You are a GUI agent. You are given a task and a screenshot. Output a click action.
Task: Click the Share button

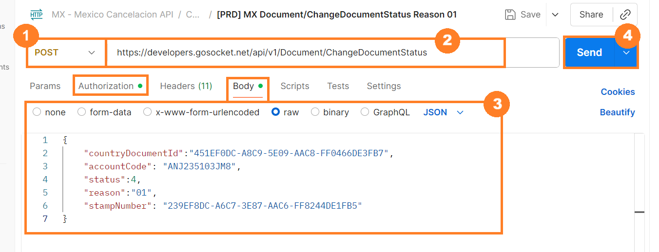pyautogui.click(x=591, y=15)
